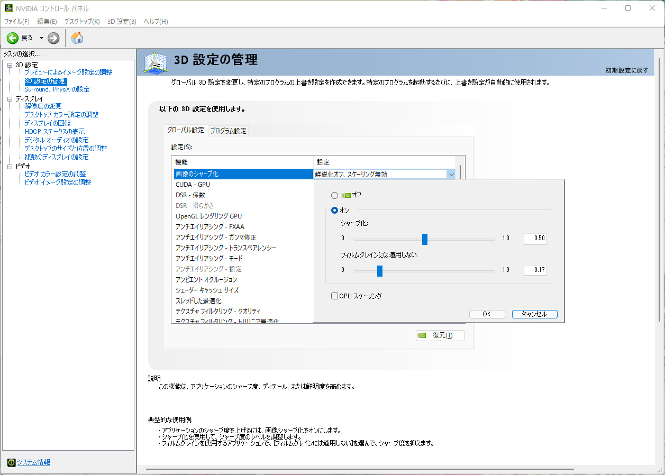Open 解像度の変更 in the task tree
Image resolution: width=665 pixels, height=475 pixels.
pos(43,106)
